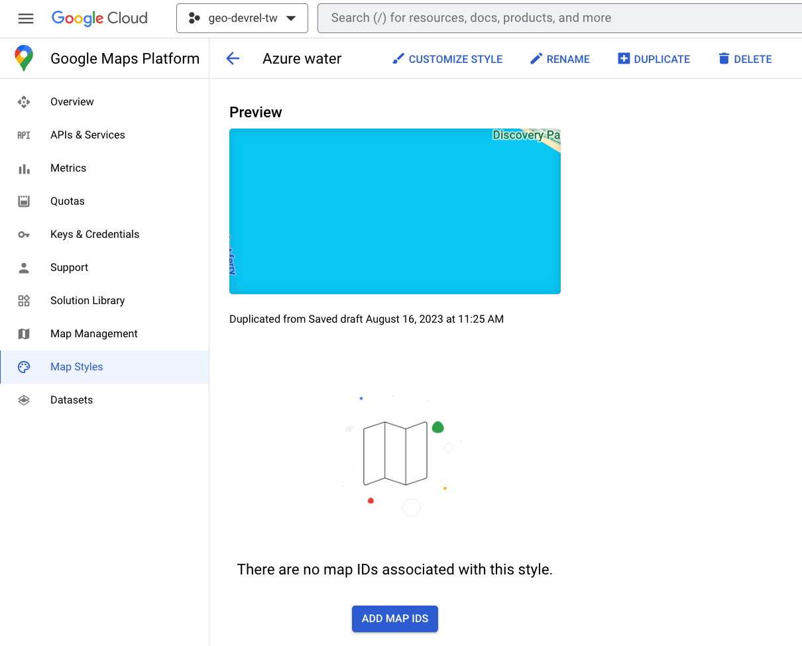Click the APIs & Services icon
This screenshot has width=802, height=646.
point(24,135)
